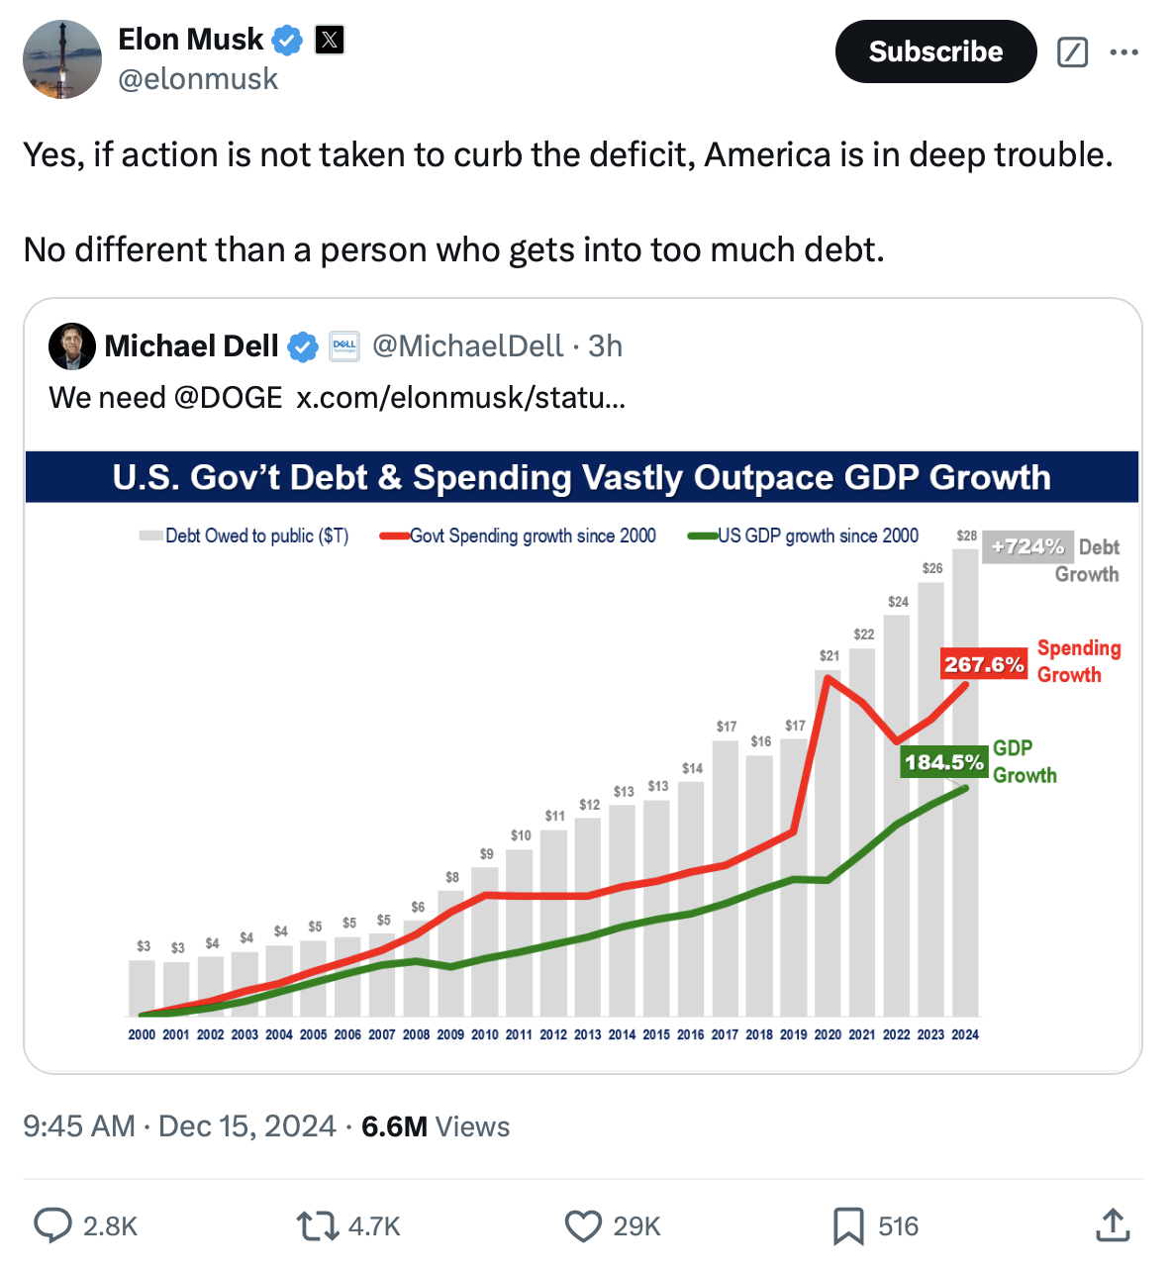Click the 9:45 AM Dec 15 timestamp

click(x=179, y=1126)
